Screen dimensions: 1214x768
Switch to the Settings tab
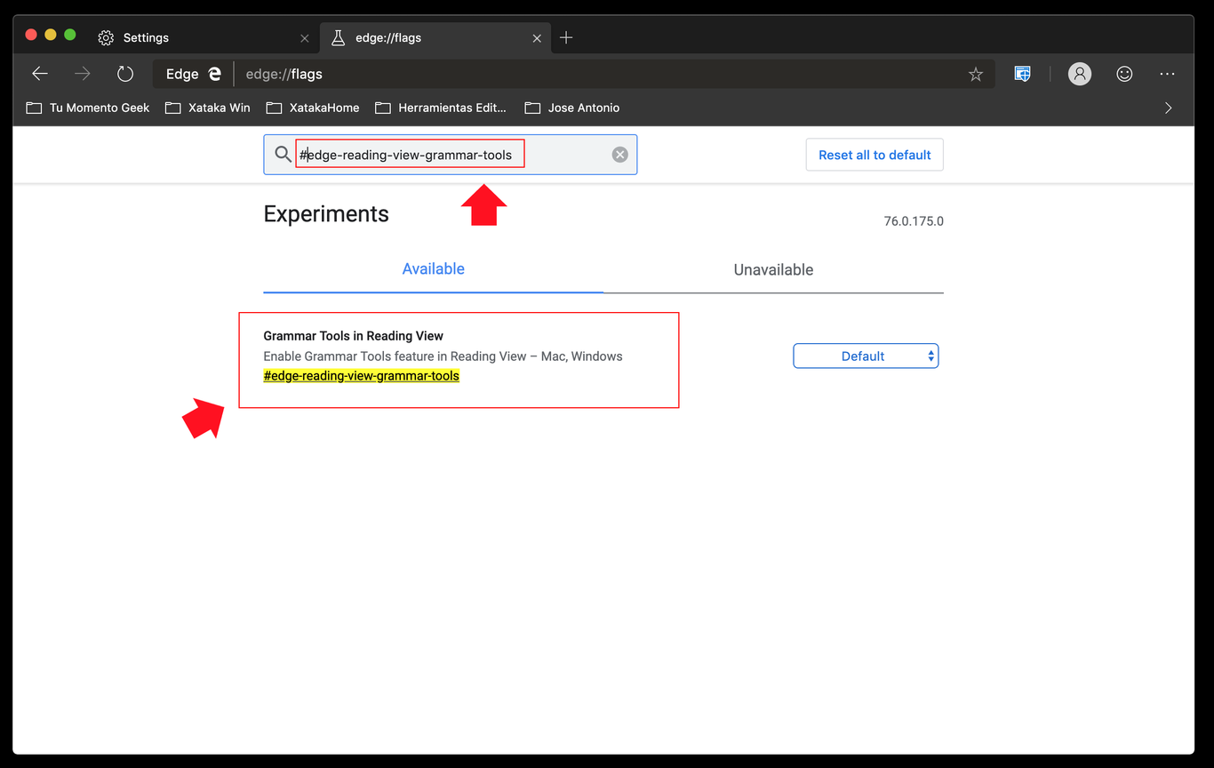pos(204,38)
